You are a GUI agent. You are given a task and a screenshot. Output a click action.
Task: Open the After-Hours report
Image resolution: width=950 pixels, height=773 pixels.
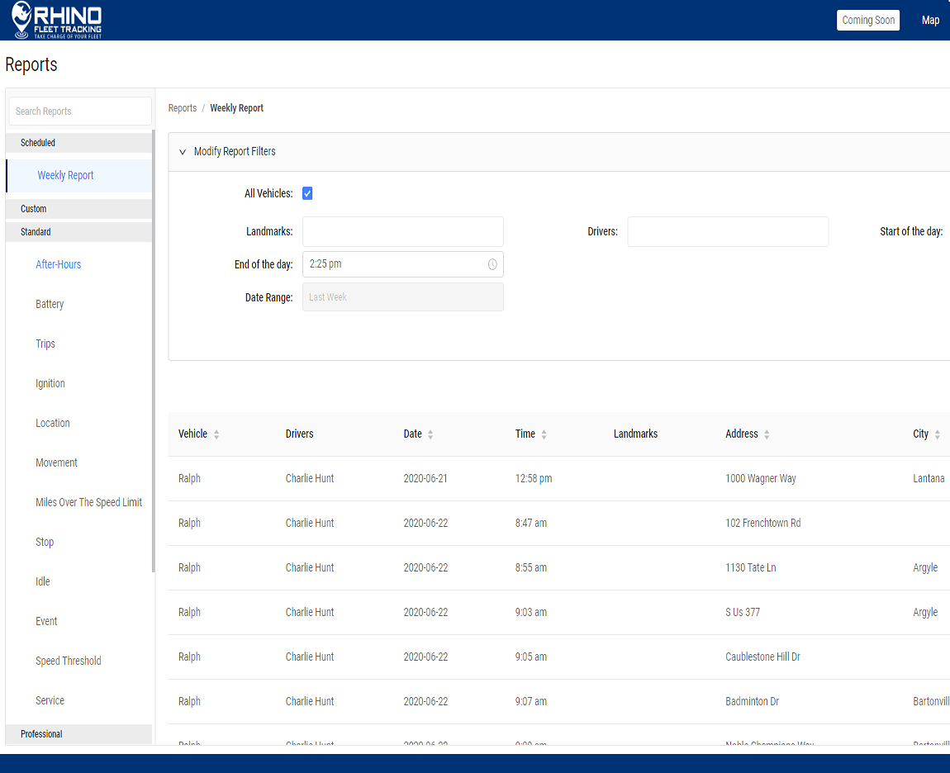tap(59, 264)
